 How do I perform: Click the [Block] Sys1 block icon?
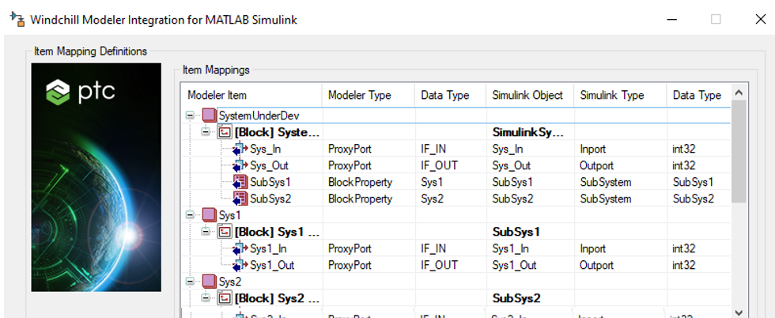[225, 232]
